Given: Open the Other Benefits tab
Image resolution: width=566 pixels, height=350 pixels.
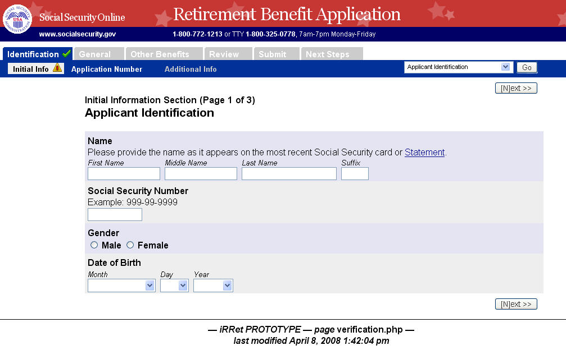Looking at the screenshot, I should (160, 54).
